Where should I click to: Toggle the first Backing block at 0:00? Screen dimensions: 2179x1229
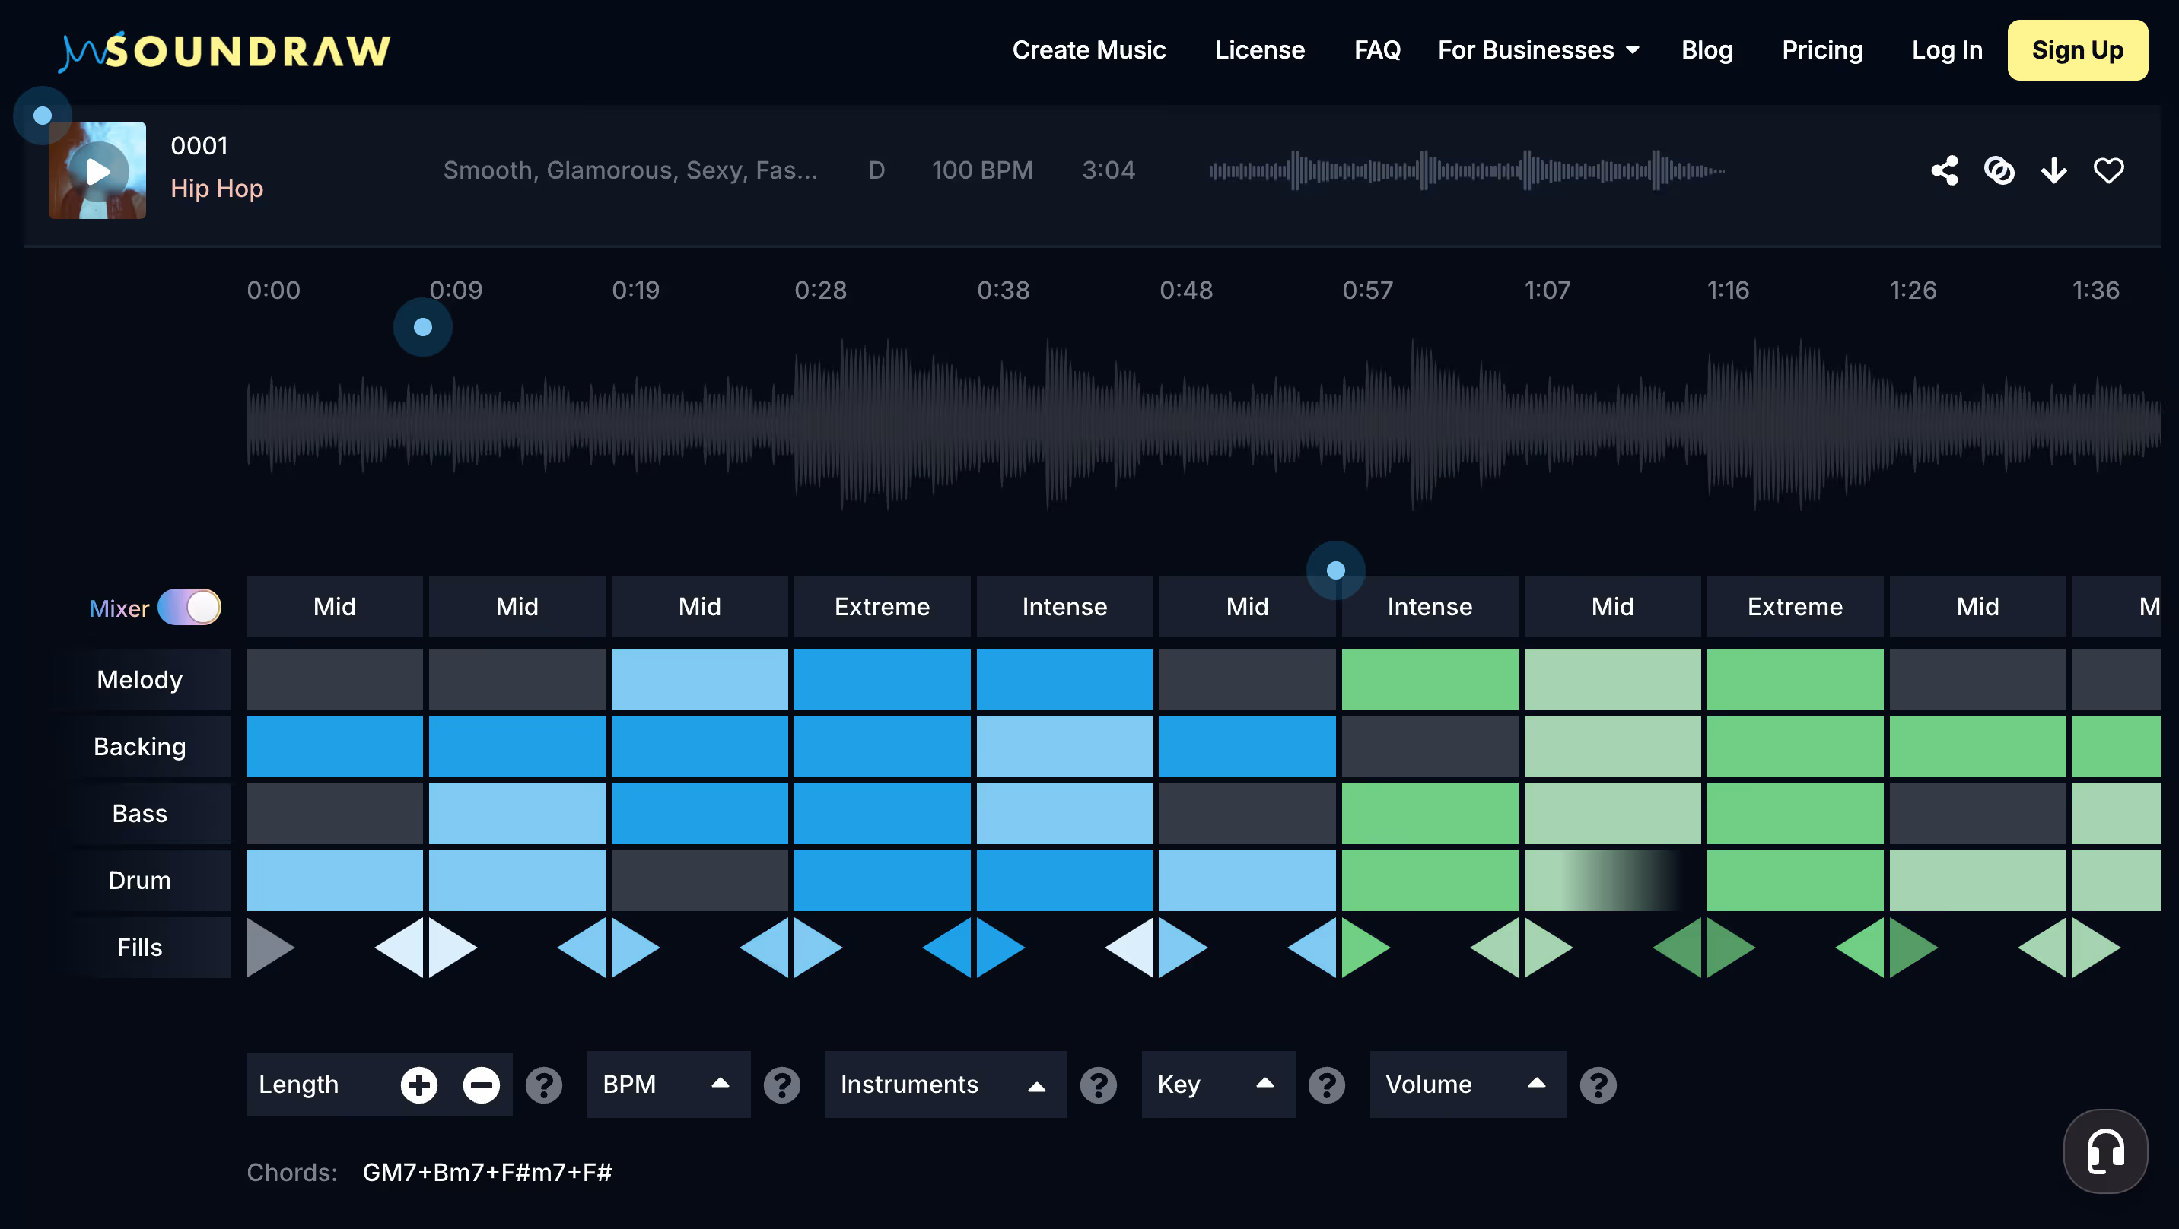[x=334, y=746]
